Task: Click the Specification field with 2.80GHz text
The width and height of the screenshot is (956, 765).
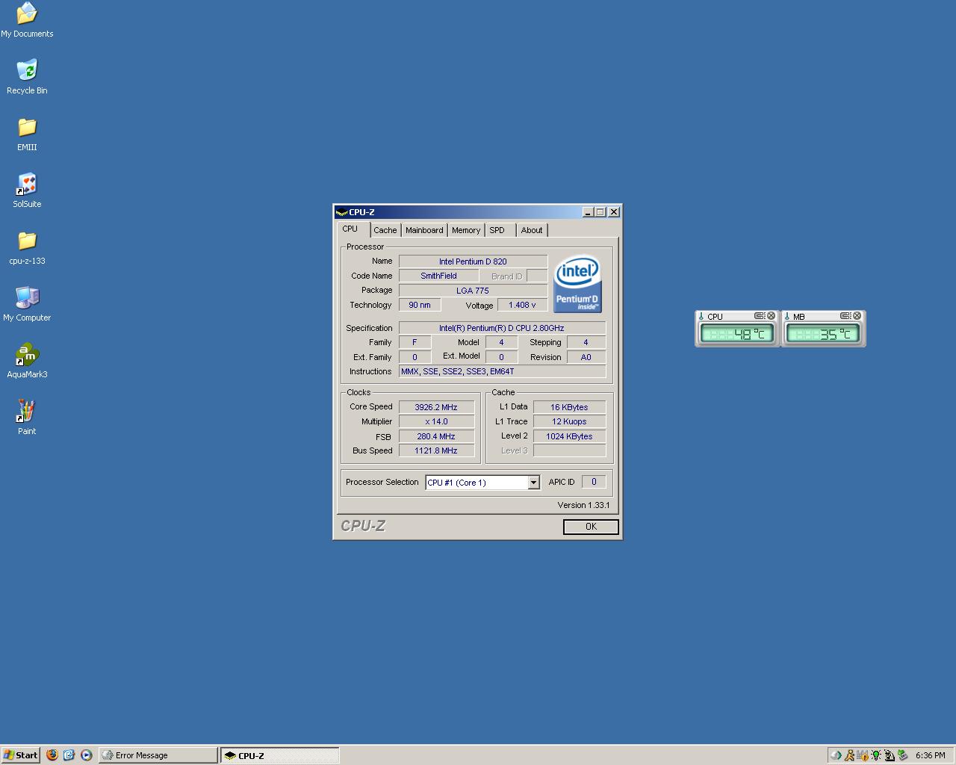Action: (502, 328)
